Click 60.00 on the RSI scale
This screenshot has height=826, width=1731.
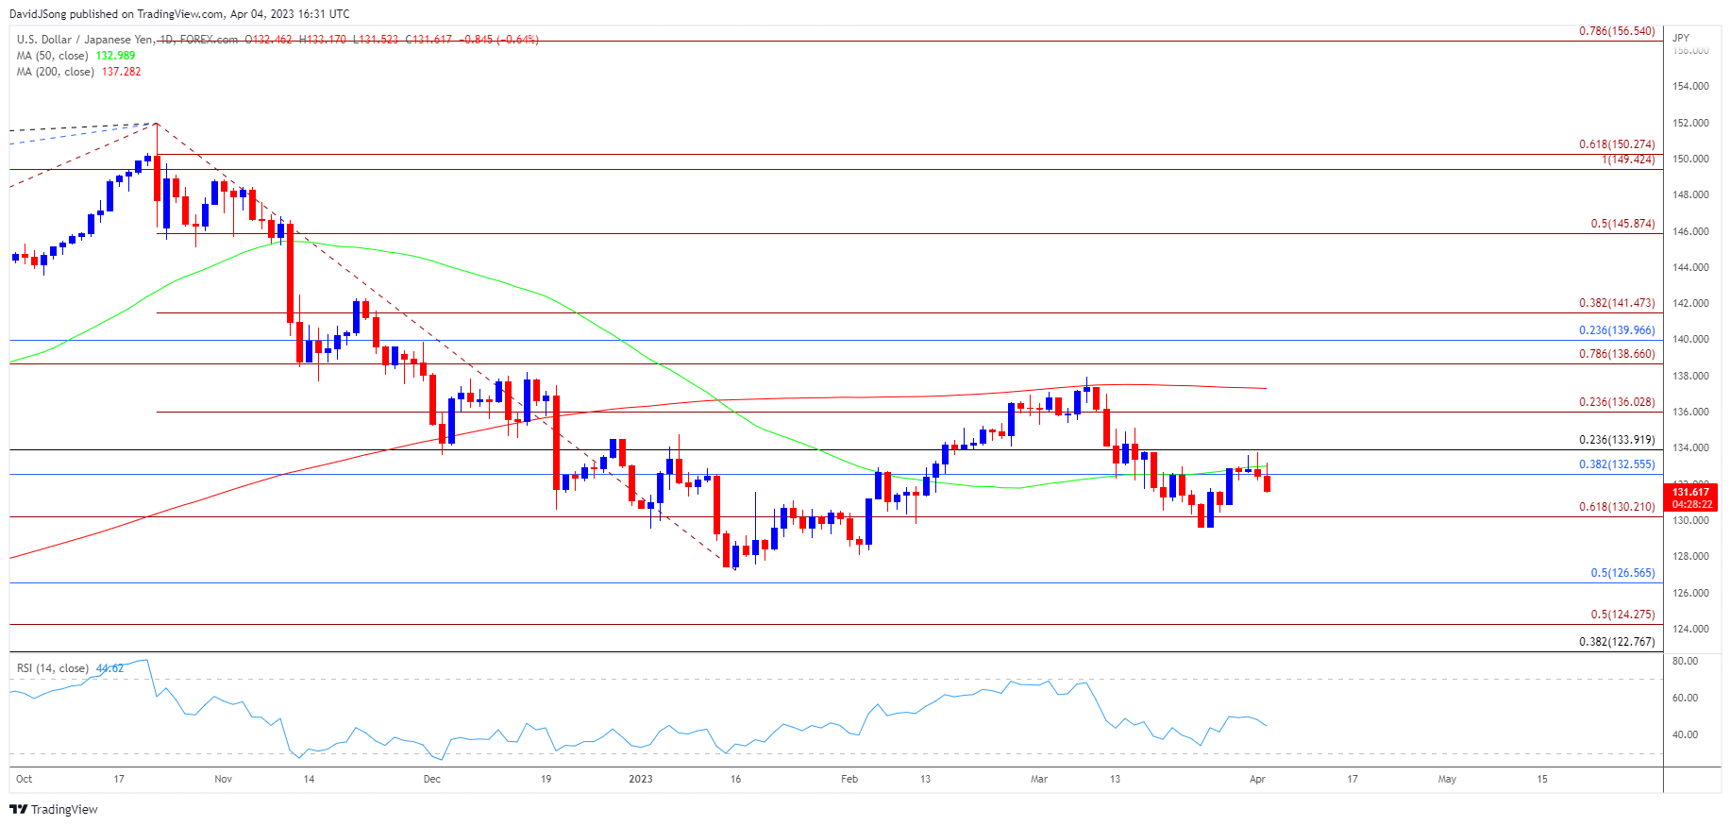(1685, 698)
